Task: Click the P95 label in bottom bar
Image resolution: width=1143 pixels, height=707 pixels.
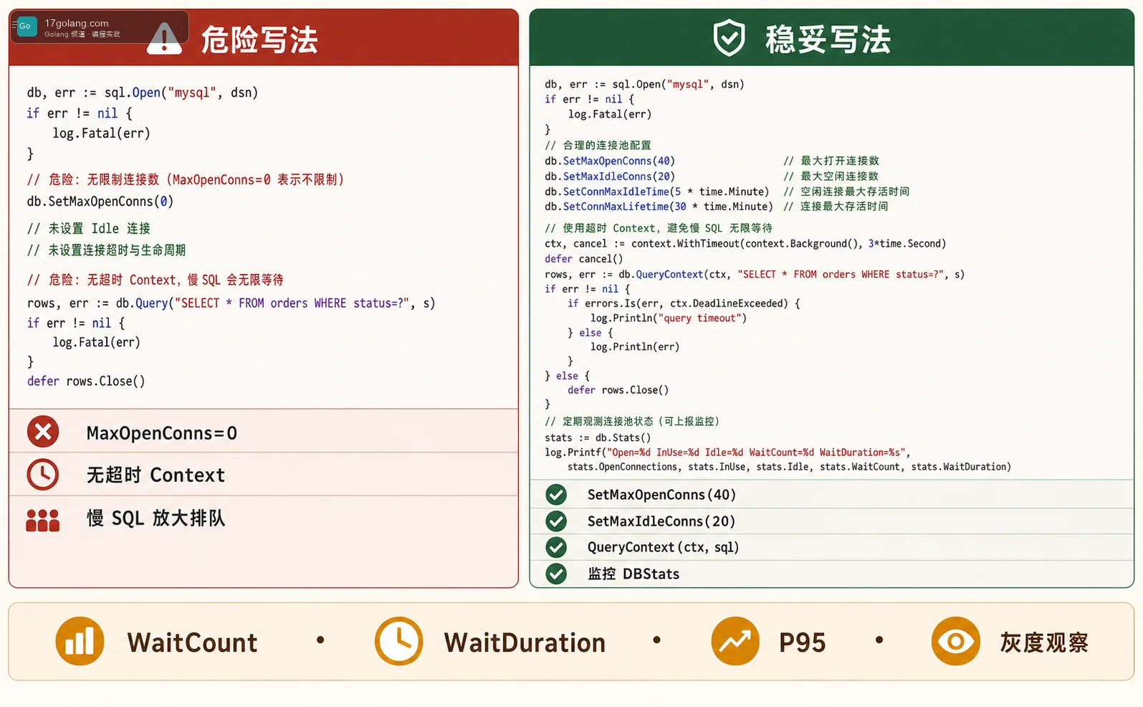Action: [802, 642]
